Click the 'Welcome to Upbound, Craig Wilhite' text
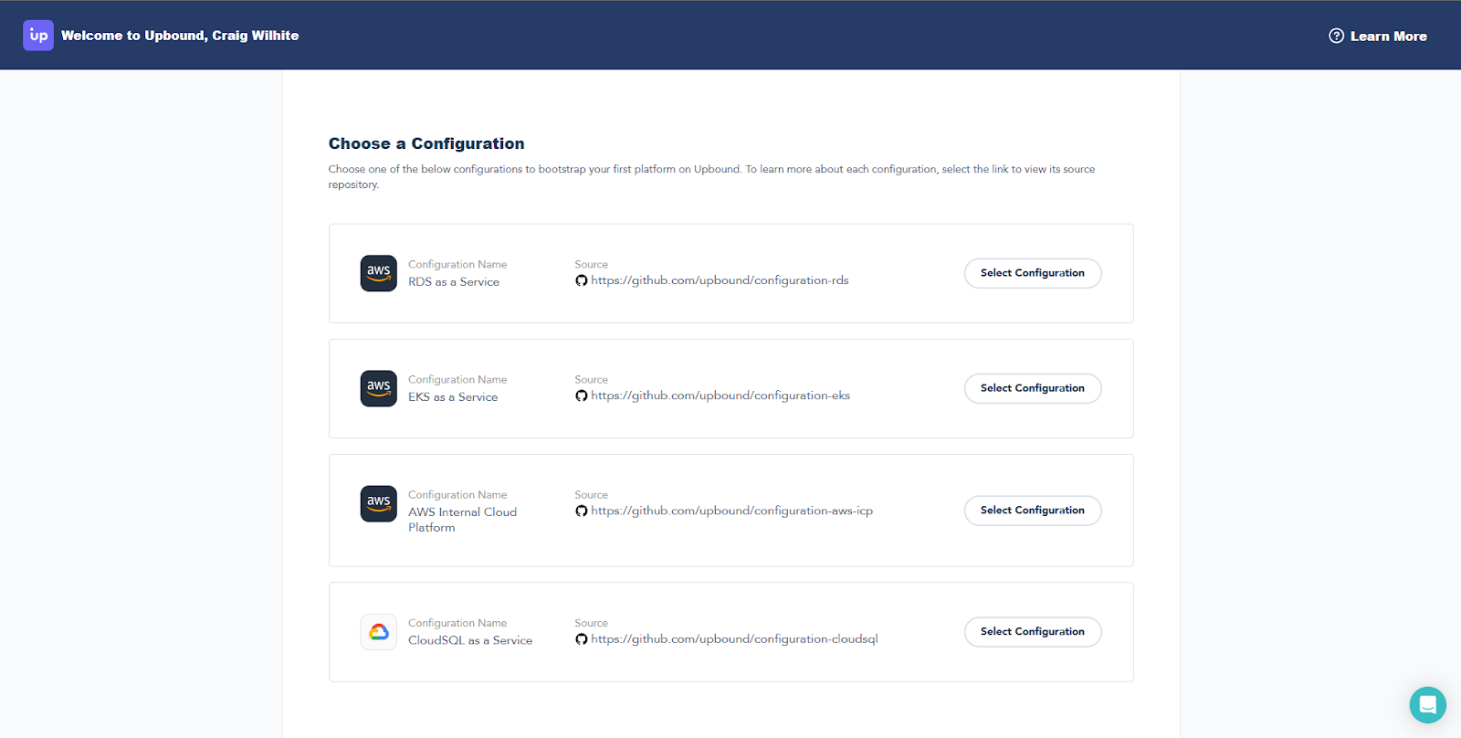This screenshot has height=738, width=1461. point(180,36)
